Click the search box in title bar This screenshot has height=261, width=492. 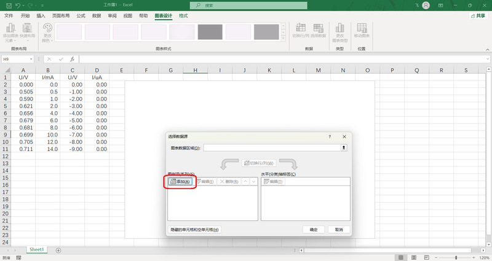[x=248, y=6]
